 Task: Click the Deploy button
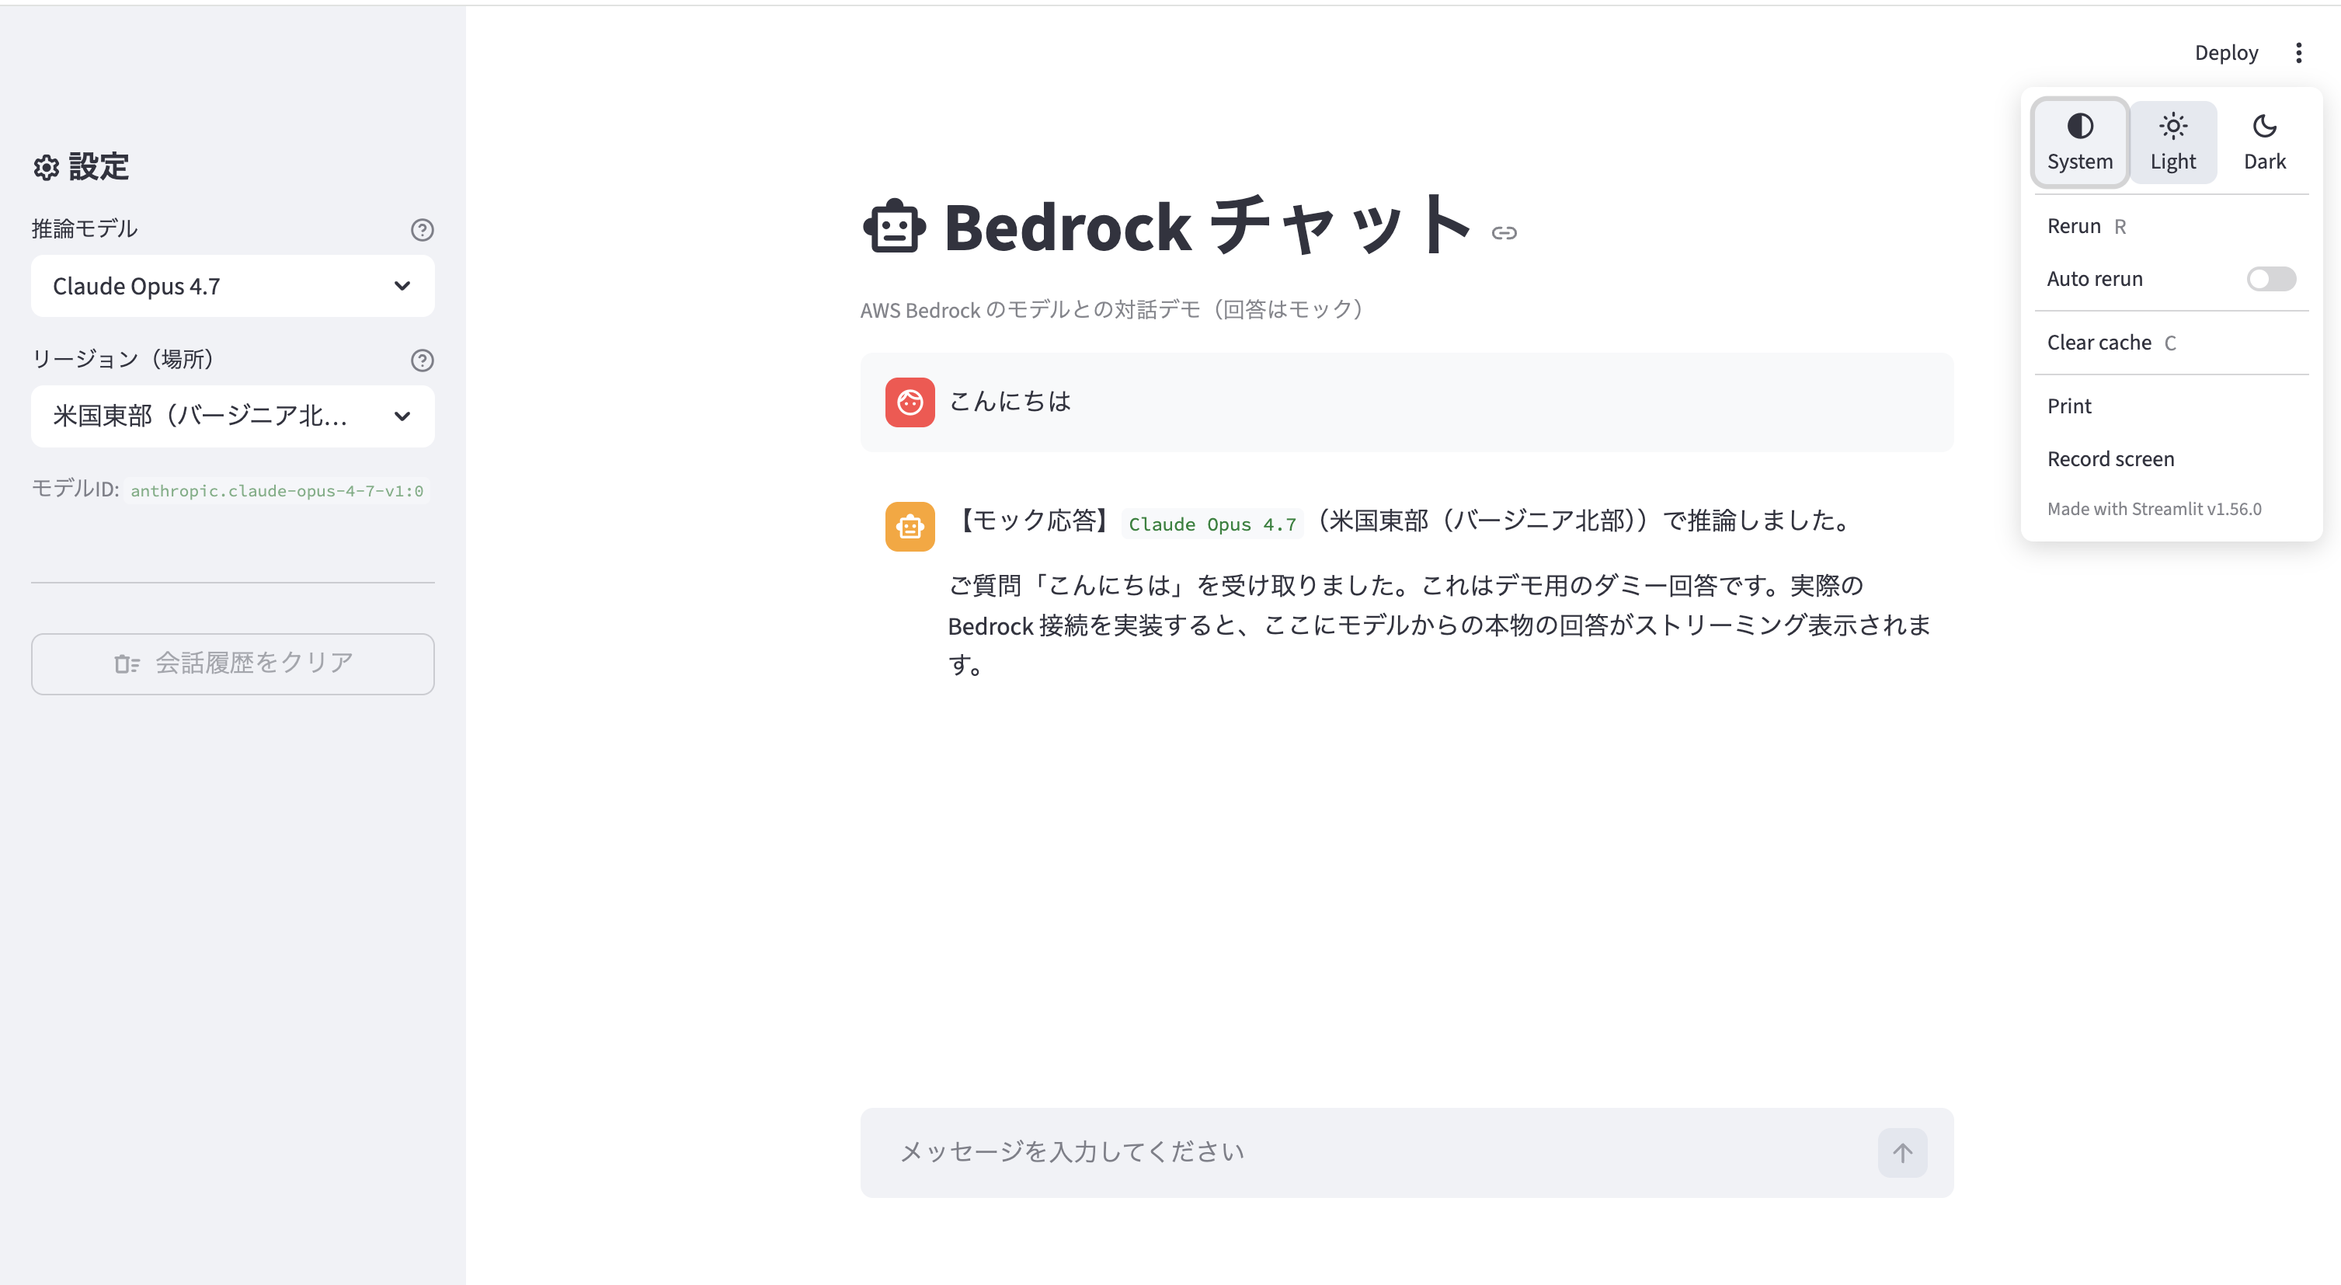click(2225, 53)
